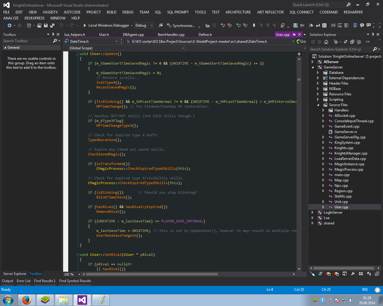Screen dimensions: 383x306
Task: Select the LogInServer project
Action: coord(333,212)
